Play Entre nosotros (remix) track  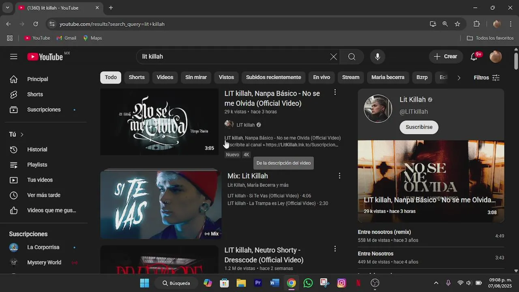tap(431, 236)
